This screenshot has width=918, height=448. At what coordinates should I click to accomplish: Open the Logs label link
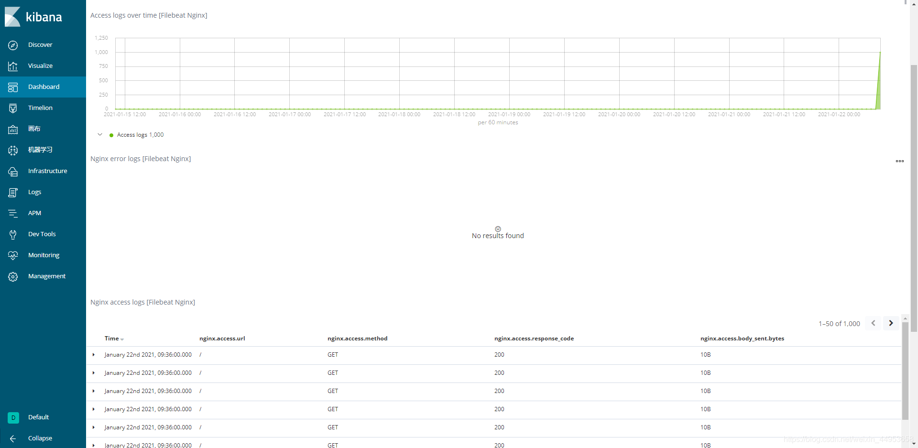click(x=34, y=192)
